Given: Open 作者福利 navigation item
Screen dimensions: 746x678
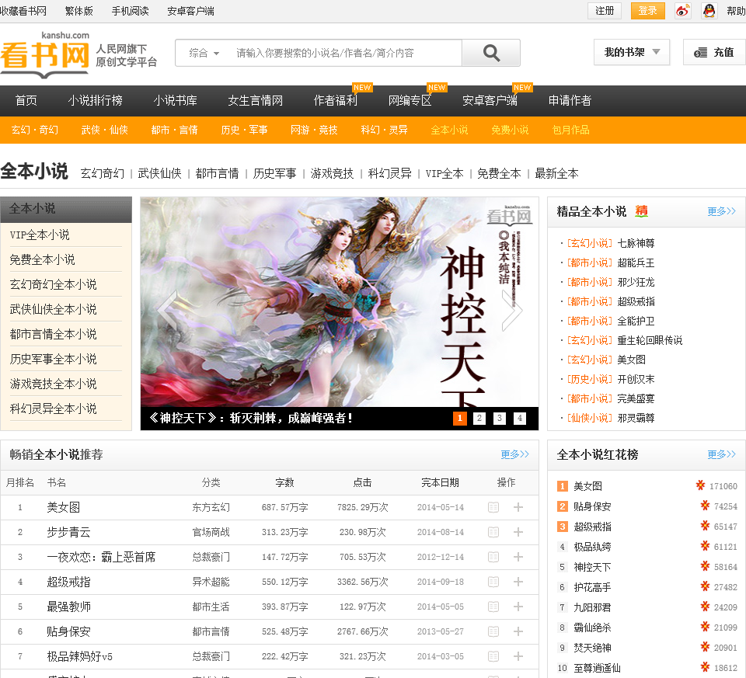Looking at the screenshot, I should click(336, 100).
